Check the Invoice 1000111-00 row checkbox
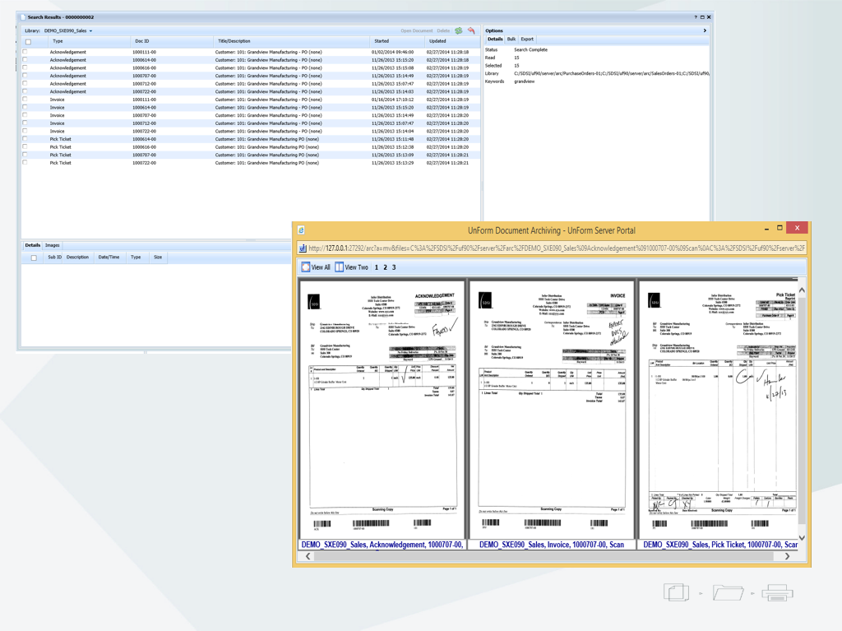This screenshot has width=842, height=631. pos(25,100)
